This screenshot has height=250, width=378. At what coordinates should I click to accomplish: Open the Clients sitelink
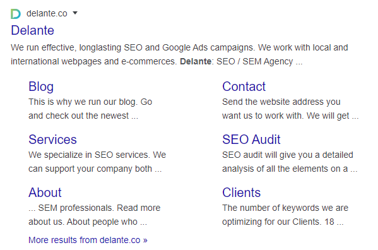[241, 193]
